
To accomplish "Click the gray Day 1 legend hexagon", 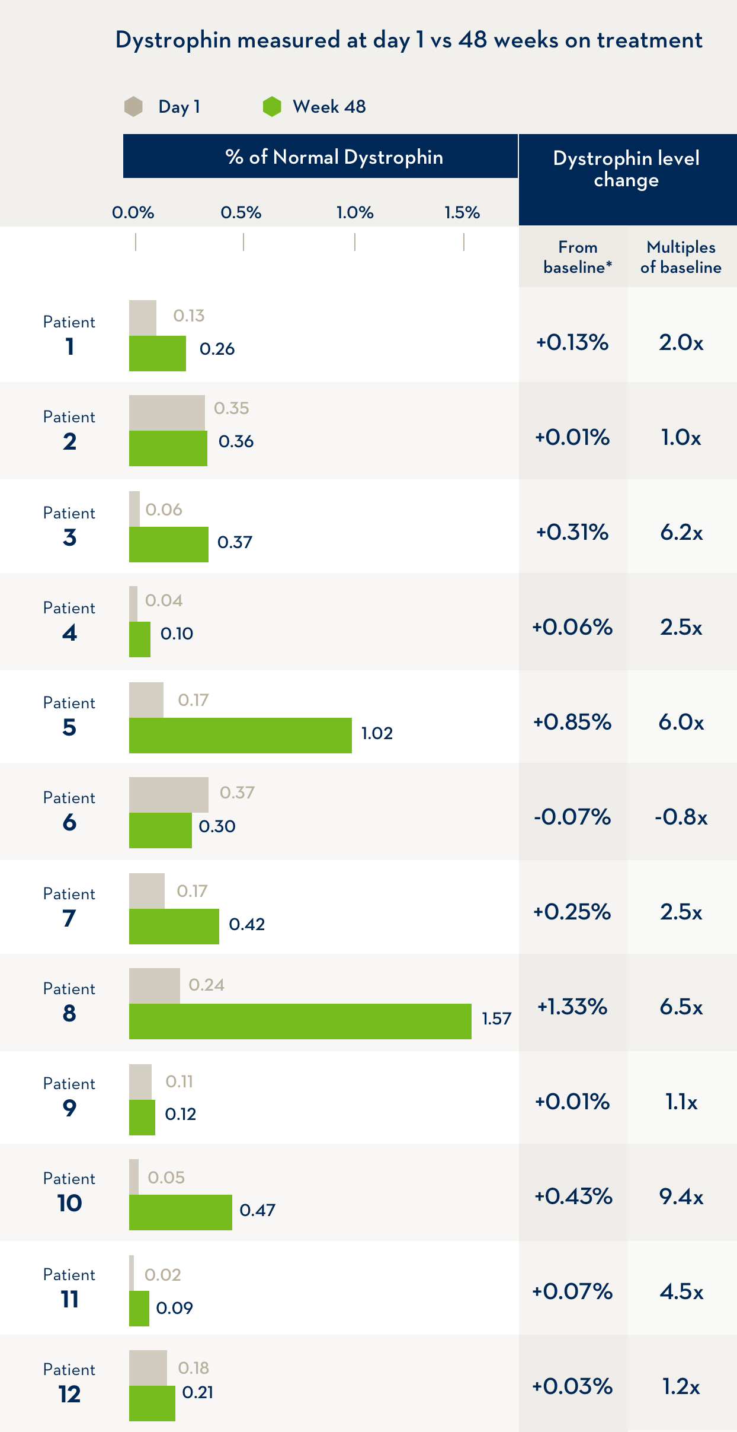I will tap(134, 107).
